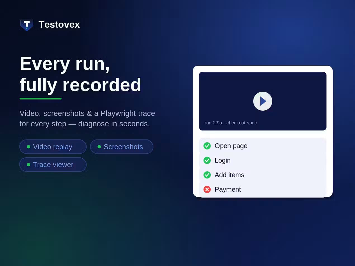Click the green dot in Trace viewer pill
Image resolution: width=355 pixels, height=266 pixels.
tap(29, 165)
